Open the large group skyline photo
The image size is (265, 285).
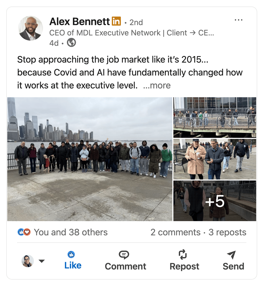pyautogui.click(x=90, y=159)
